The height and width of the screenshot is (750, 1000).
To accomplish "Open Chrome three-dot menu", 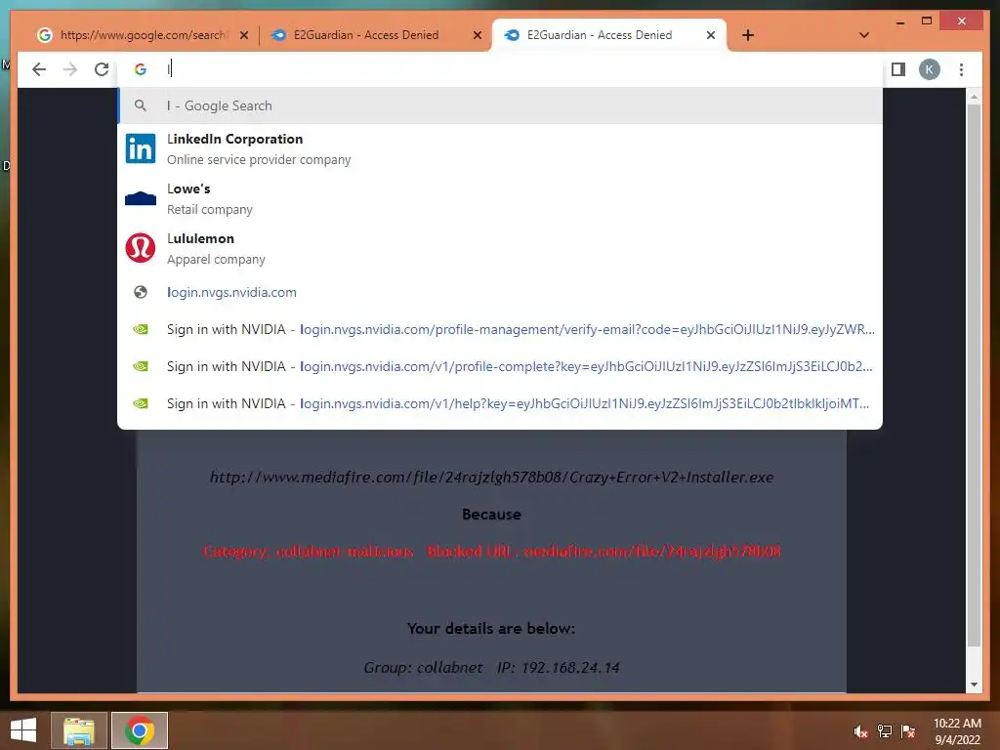I will coord(961,69).
